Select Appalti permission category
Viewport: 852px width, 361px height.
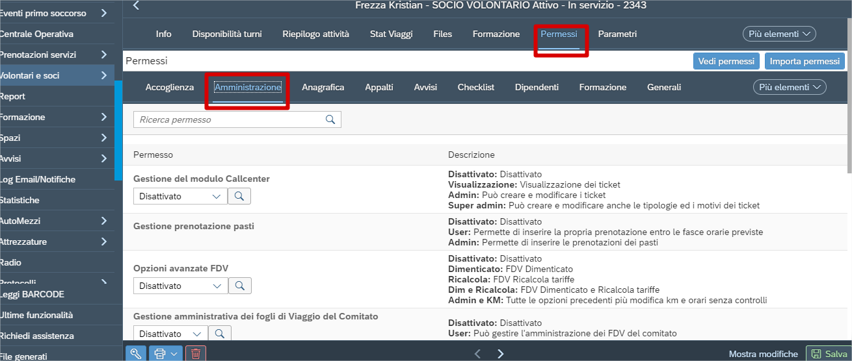(379, 87)
